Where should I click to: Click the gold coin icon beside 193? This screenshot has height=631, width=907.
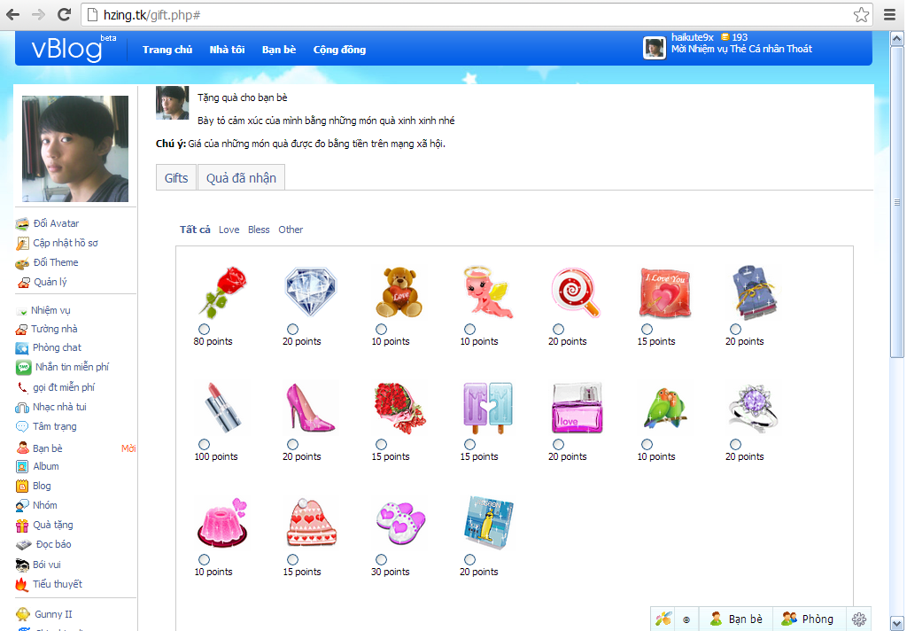coord(725,37)
